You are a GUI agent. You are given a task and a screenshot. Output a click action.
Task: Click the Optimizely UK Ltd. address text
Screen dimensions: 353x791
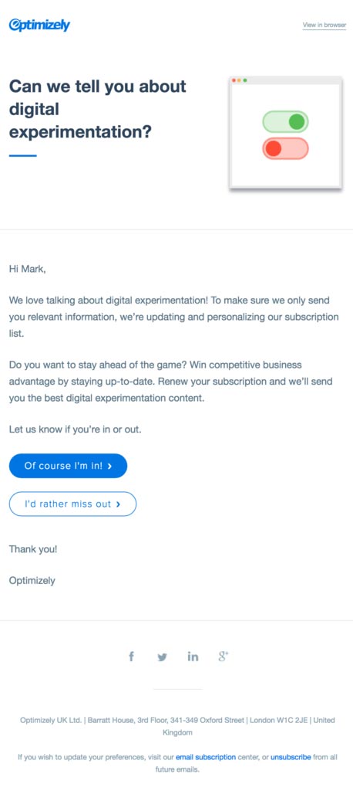click(177, 726)
